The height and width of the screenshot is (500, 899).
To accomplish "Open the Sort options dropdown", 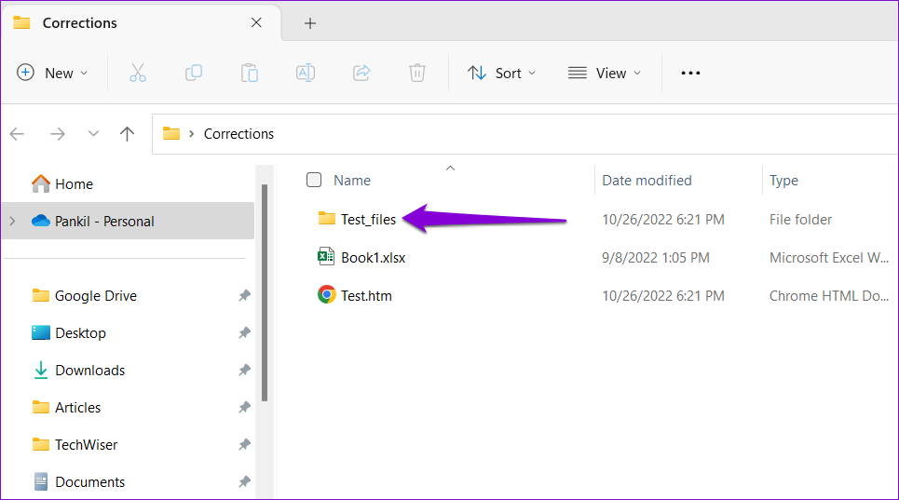I will 502,73.
